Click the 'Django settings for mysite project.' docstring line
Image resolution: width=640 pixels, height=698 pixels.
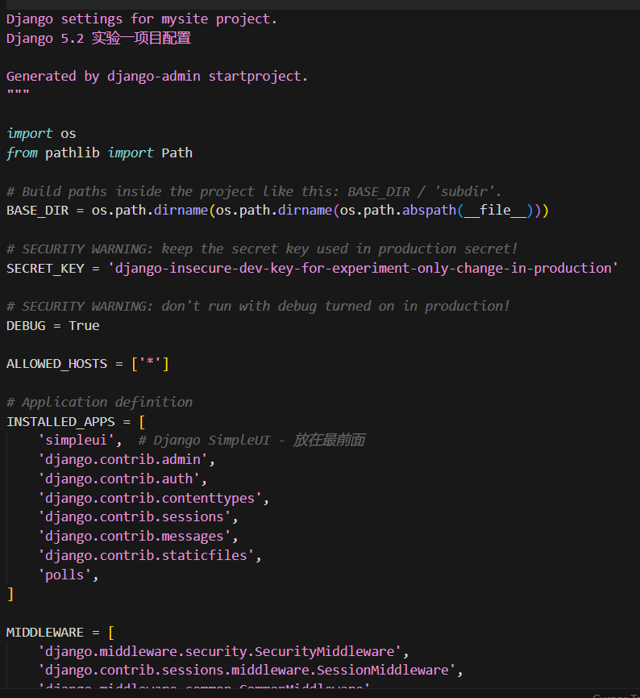pos(141,19)
